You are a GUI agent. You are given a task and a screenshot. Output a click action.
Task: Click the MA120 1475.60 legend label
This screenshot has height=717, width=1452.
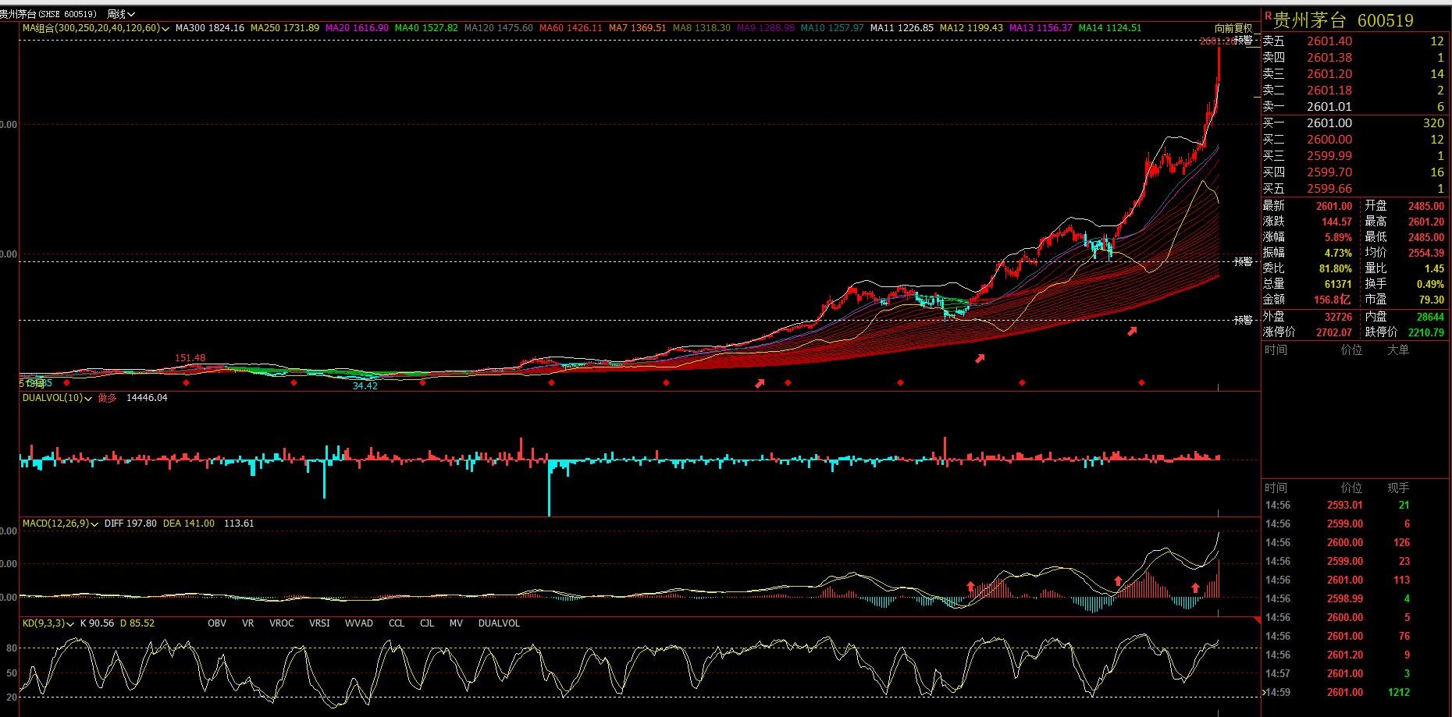(499, 28)
